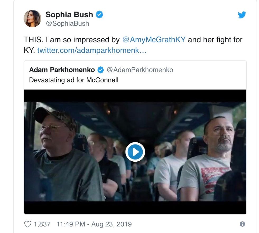Visit the @AmyMcGrathKY mention
The height and width of the screenshot is (233, 259).
click(x=154, y=40)
